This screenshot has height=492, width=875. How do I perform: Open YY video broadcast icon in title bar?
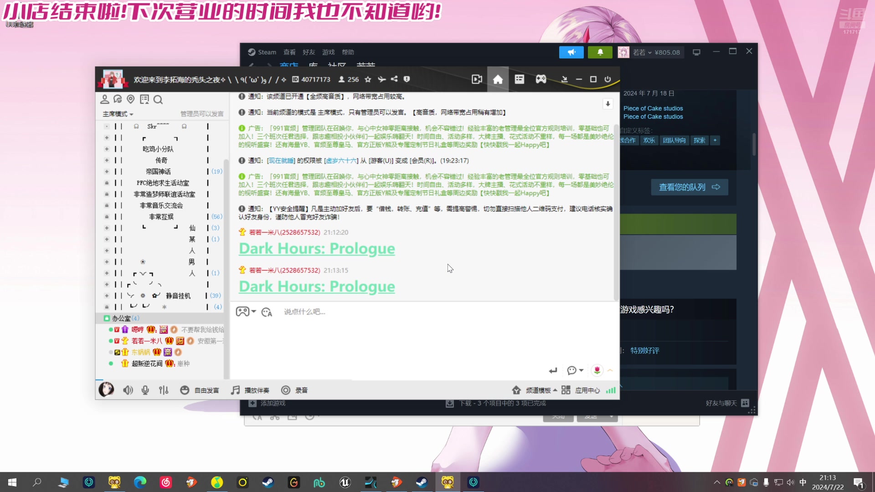477,79
